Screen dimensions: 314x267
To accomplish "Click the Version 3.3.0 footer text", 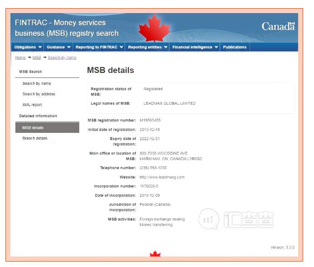I will point(283,248).
